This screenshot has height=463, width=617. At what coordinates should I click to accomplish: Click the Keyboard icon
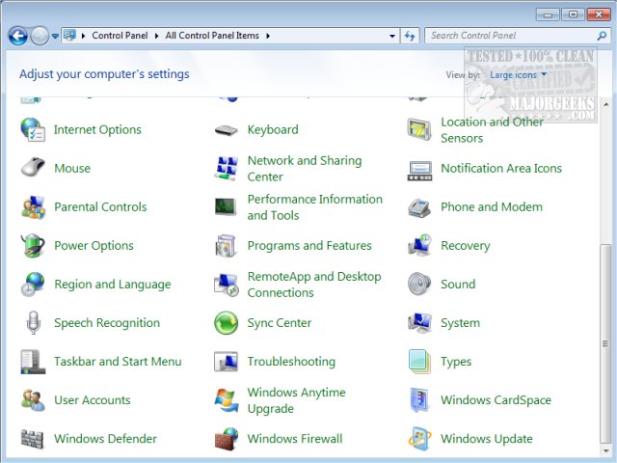pyautogui.click(x=227, y=129)
